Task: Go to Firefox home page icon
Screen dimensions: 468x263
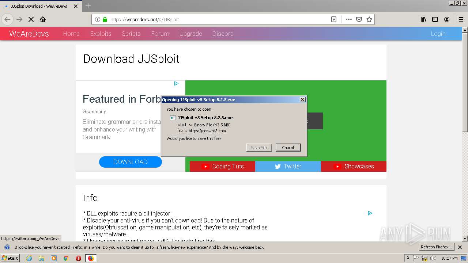Action: [x=43, y=19]
